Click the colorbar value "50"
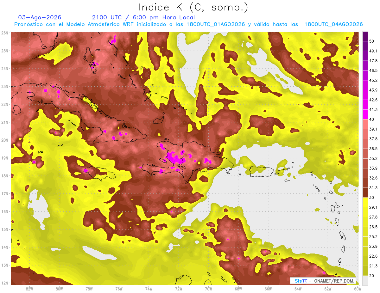 372,41
